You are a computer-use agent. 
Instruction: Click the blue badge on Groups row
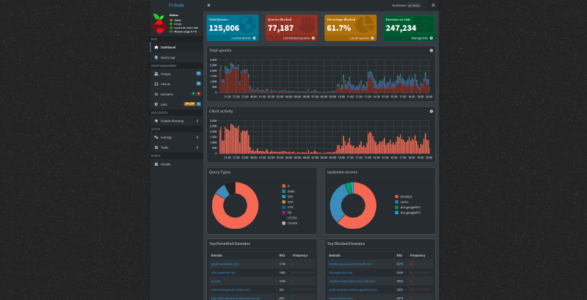(198, 73)
